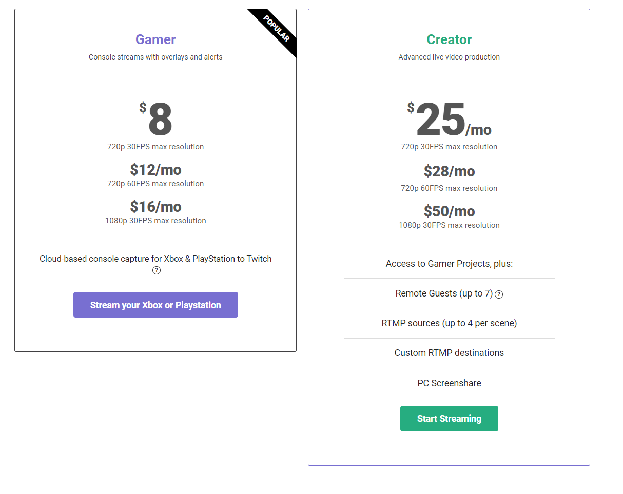This screenshot has height=494, width=623.
Task: Open the help tooltip below console capture description
Action: pyautogui.click(x=156, y=270)
